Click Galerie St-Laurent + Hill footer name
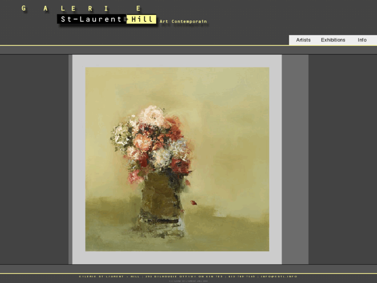377x283 pixels. click(x=109, y=276)
